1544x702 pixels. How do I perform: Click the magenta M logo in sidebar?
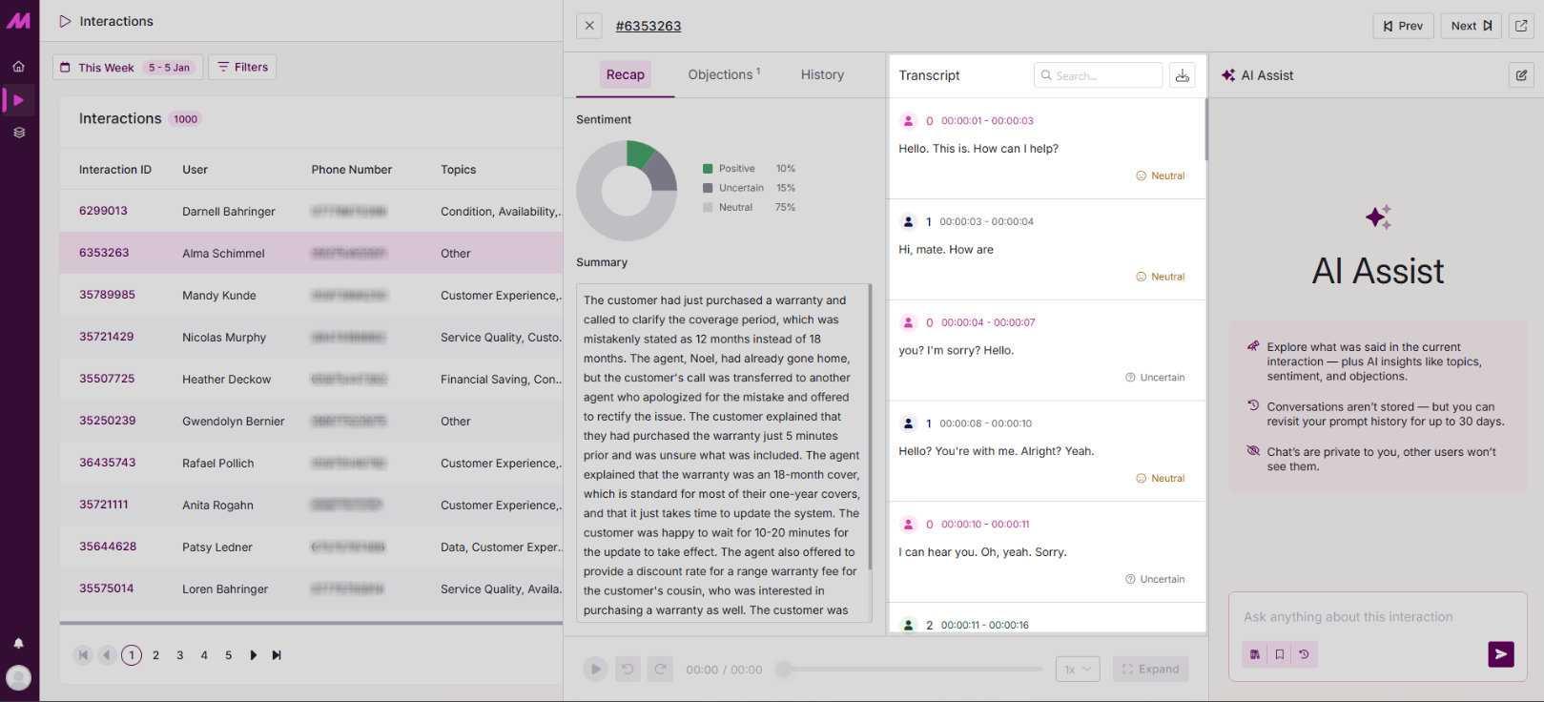click(18, 21)
